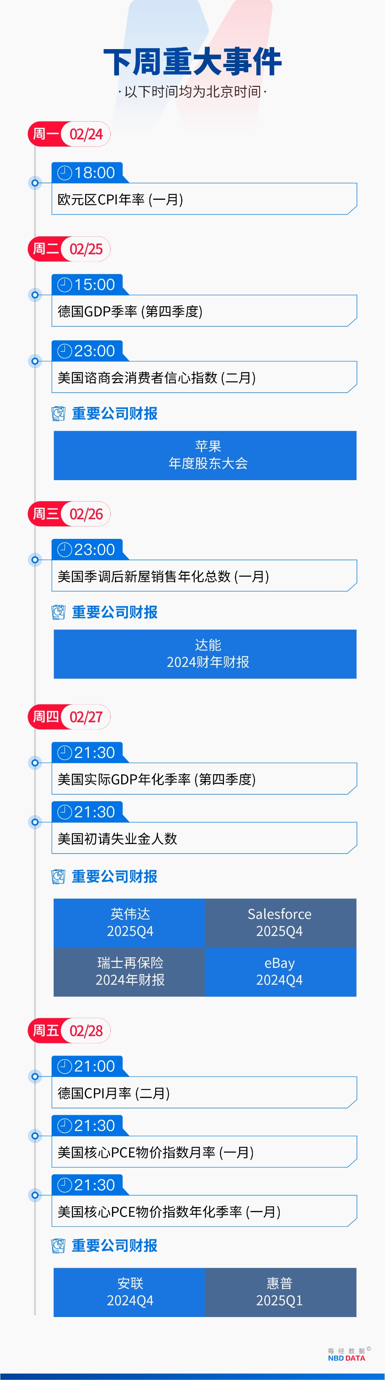Click the earnings report icon under Friday
Image resolution: width=385 pixels, height=1380 pixels.
pyautogui.click(x=58, y=1246)
